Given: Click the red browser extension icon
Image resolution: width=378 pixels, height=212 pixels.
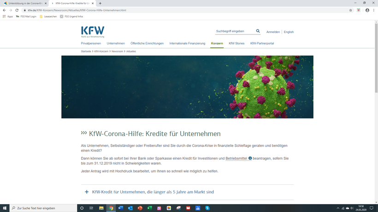Looking at the screenshot, I should pos(359,10).
